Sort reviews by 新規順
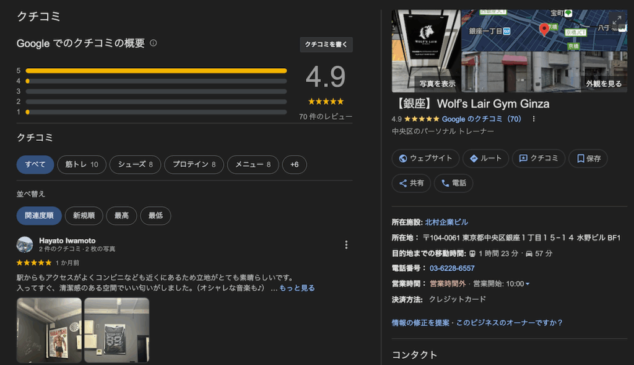 pyautogui.click(x=84, y=216)
